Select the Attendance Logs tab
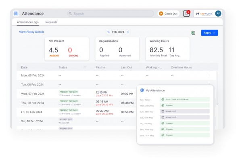242x163 pixels. pos(27,22)
